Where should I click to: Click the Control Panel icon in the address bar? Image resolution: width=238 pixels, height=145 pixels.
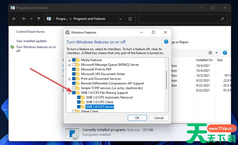coord(49,19)
